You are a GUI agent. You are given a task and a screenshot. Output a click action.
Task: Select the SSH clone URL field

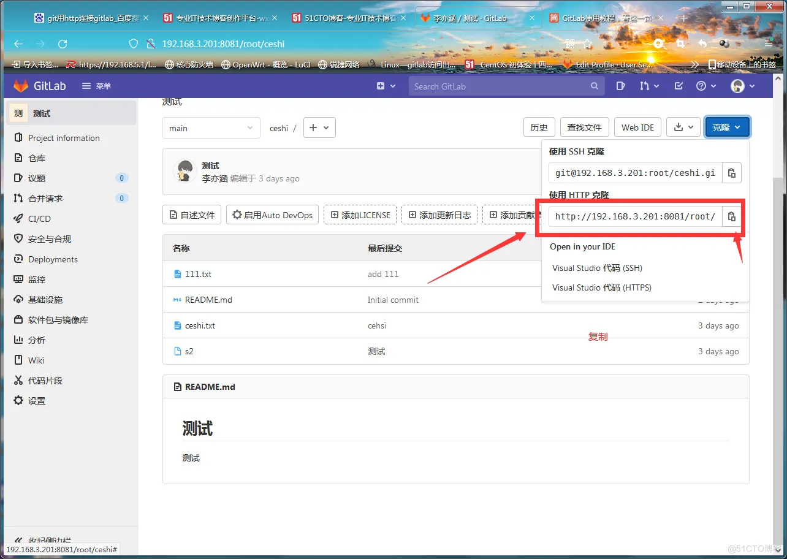635,173
